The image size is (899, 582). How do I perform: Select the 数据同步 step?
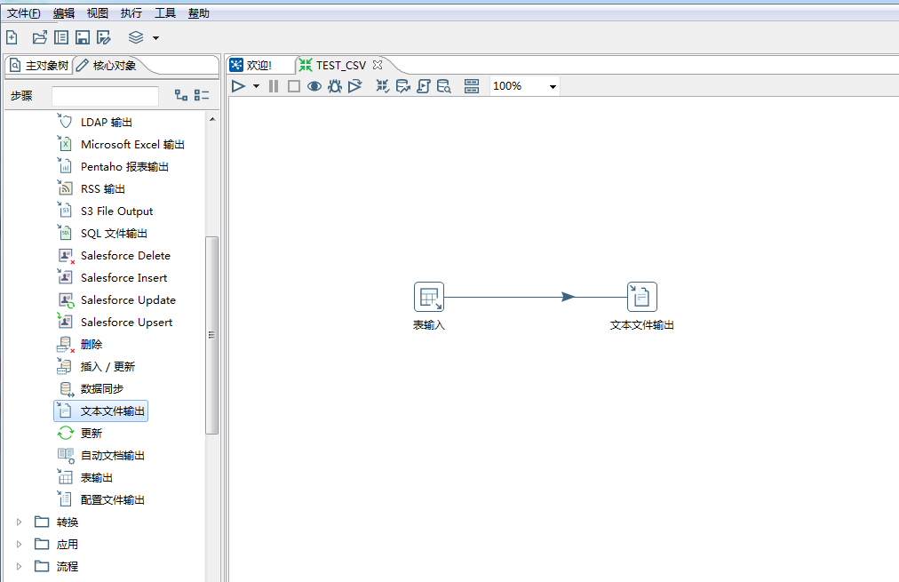[x=91, y=389]
